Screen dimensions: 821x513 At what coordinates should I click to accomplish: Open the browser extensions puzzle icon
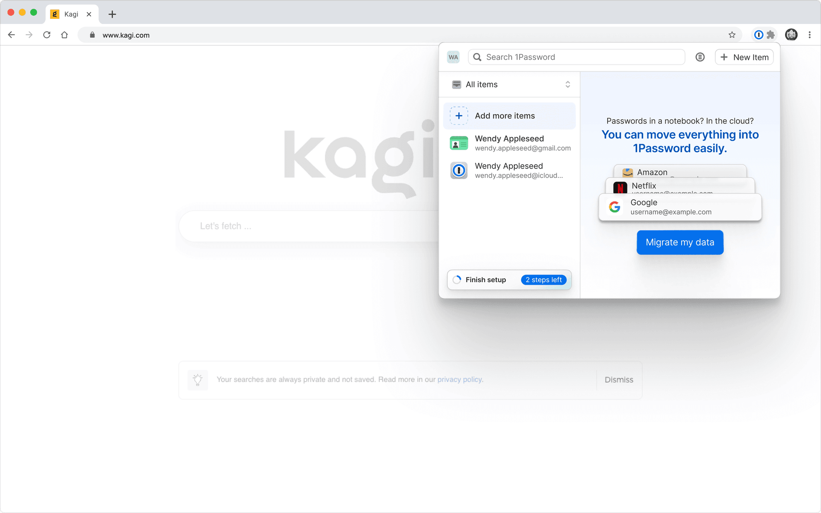coord(771,35)
